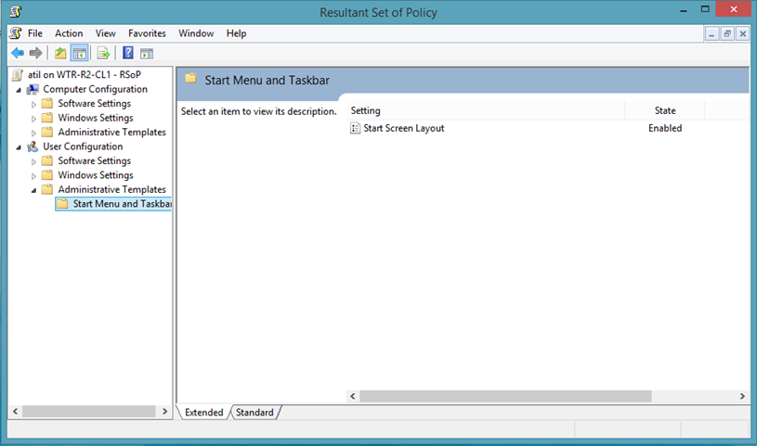Expand Software Settings under User Configuration
This screenshot has width=757, height=446.
coord(33,161)
